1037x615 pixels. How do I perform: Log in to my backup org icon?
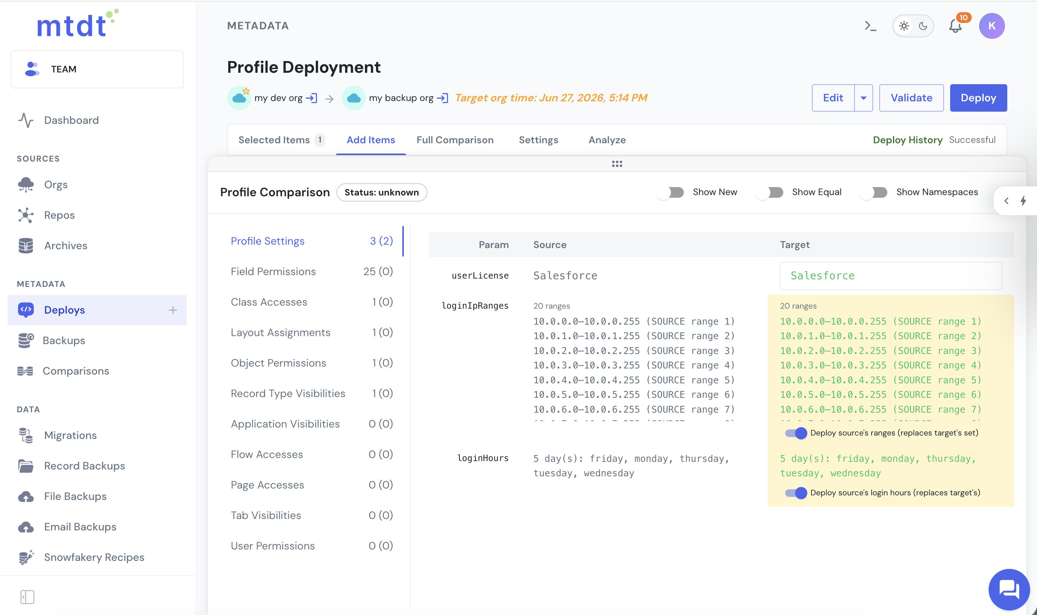click(x=442, y=98)
